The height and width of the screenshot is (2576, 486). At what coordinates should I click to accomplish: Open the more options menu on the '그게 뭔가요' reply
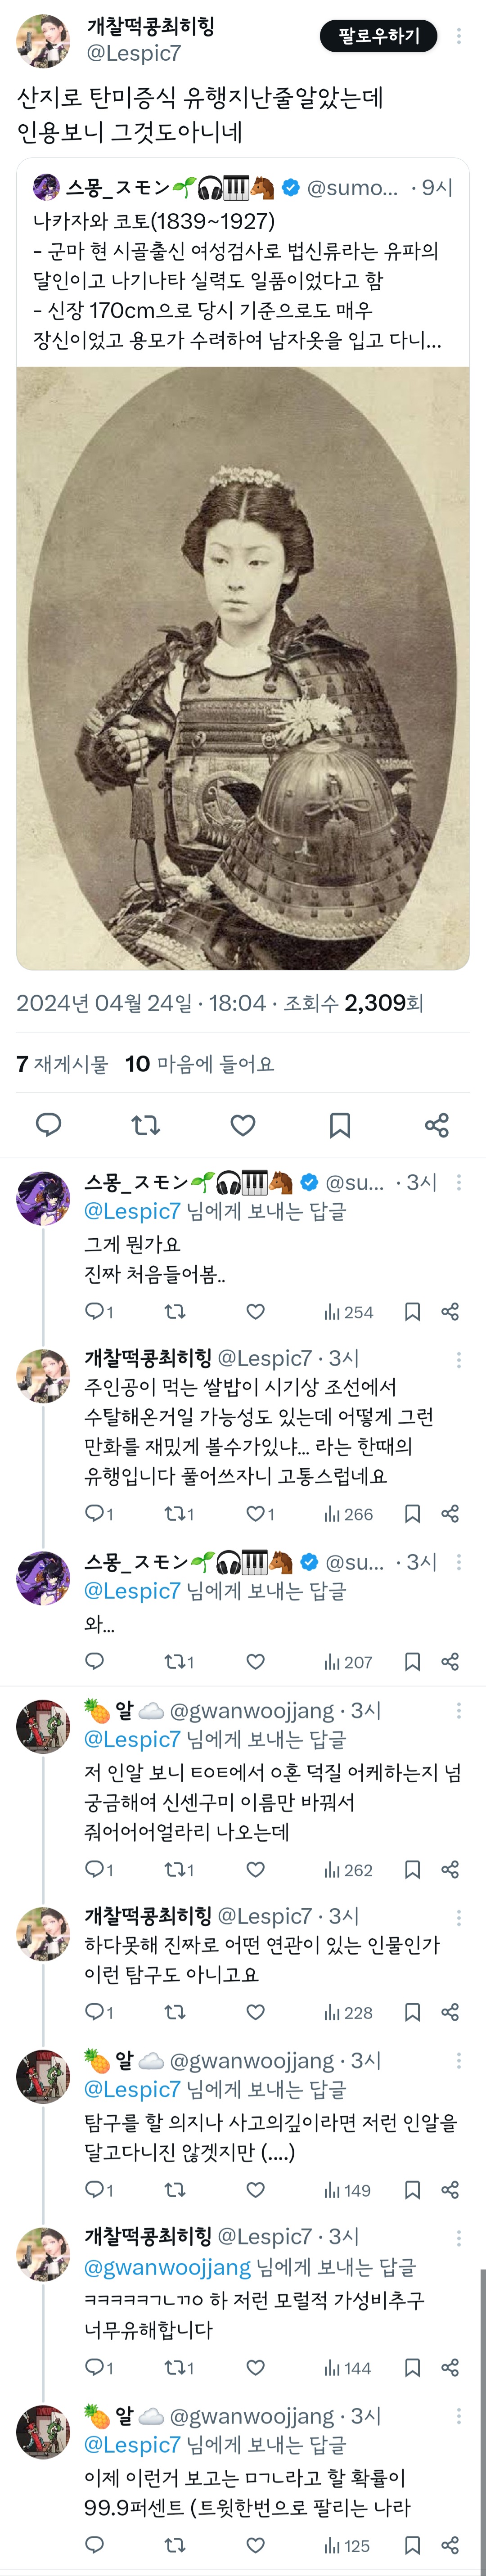click(x=459, y=1182)
